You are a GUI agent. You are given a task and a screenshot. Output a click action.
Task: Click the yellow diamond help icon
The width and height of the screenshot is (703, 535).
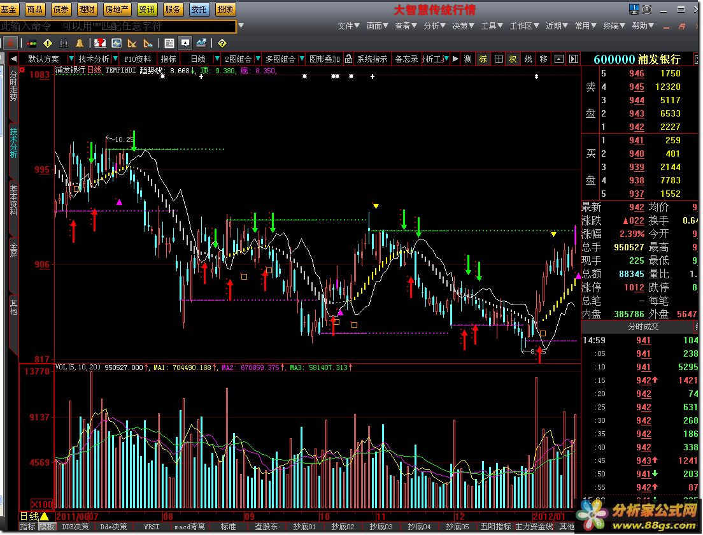[222, 43]
